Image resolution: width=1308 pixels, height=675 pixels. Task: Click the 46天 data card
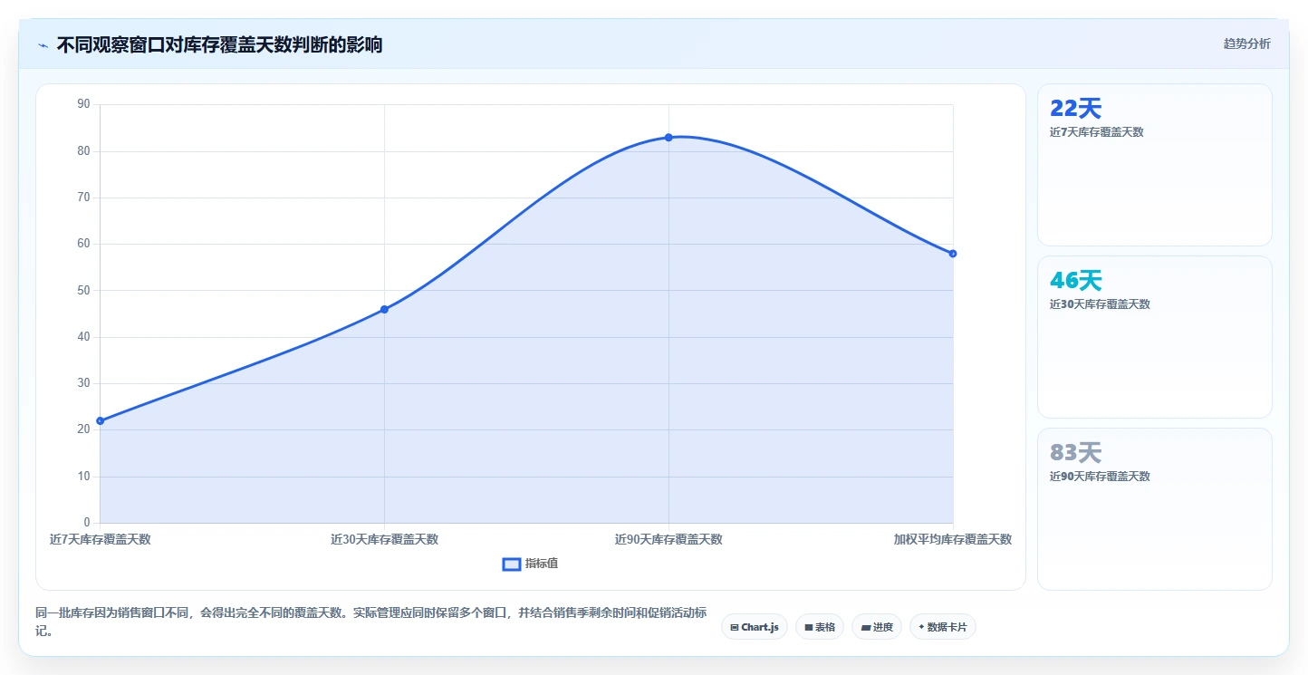1154,337
